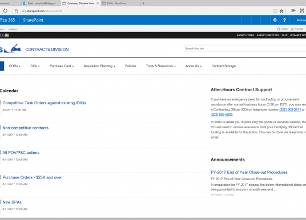306x220 pixels.
Task: Open All POV/PSC actions entry
Action: pos(21,153)
